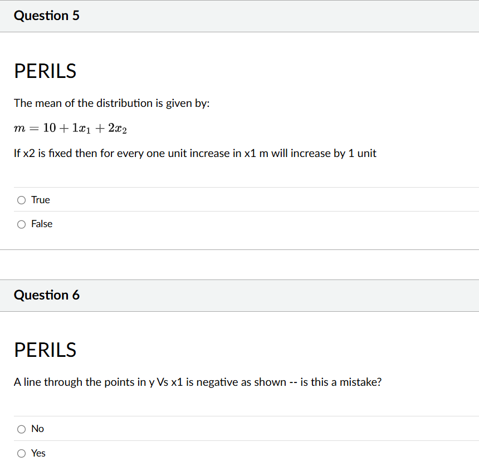This screenshot has width=479, height=476.
Task: Click the Question 6 header bar
Action: (x=239, y=295)
